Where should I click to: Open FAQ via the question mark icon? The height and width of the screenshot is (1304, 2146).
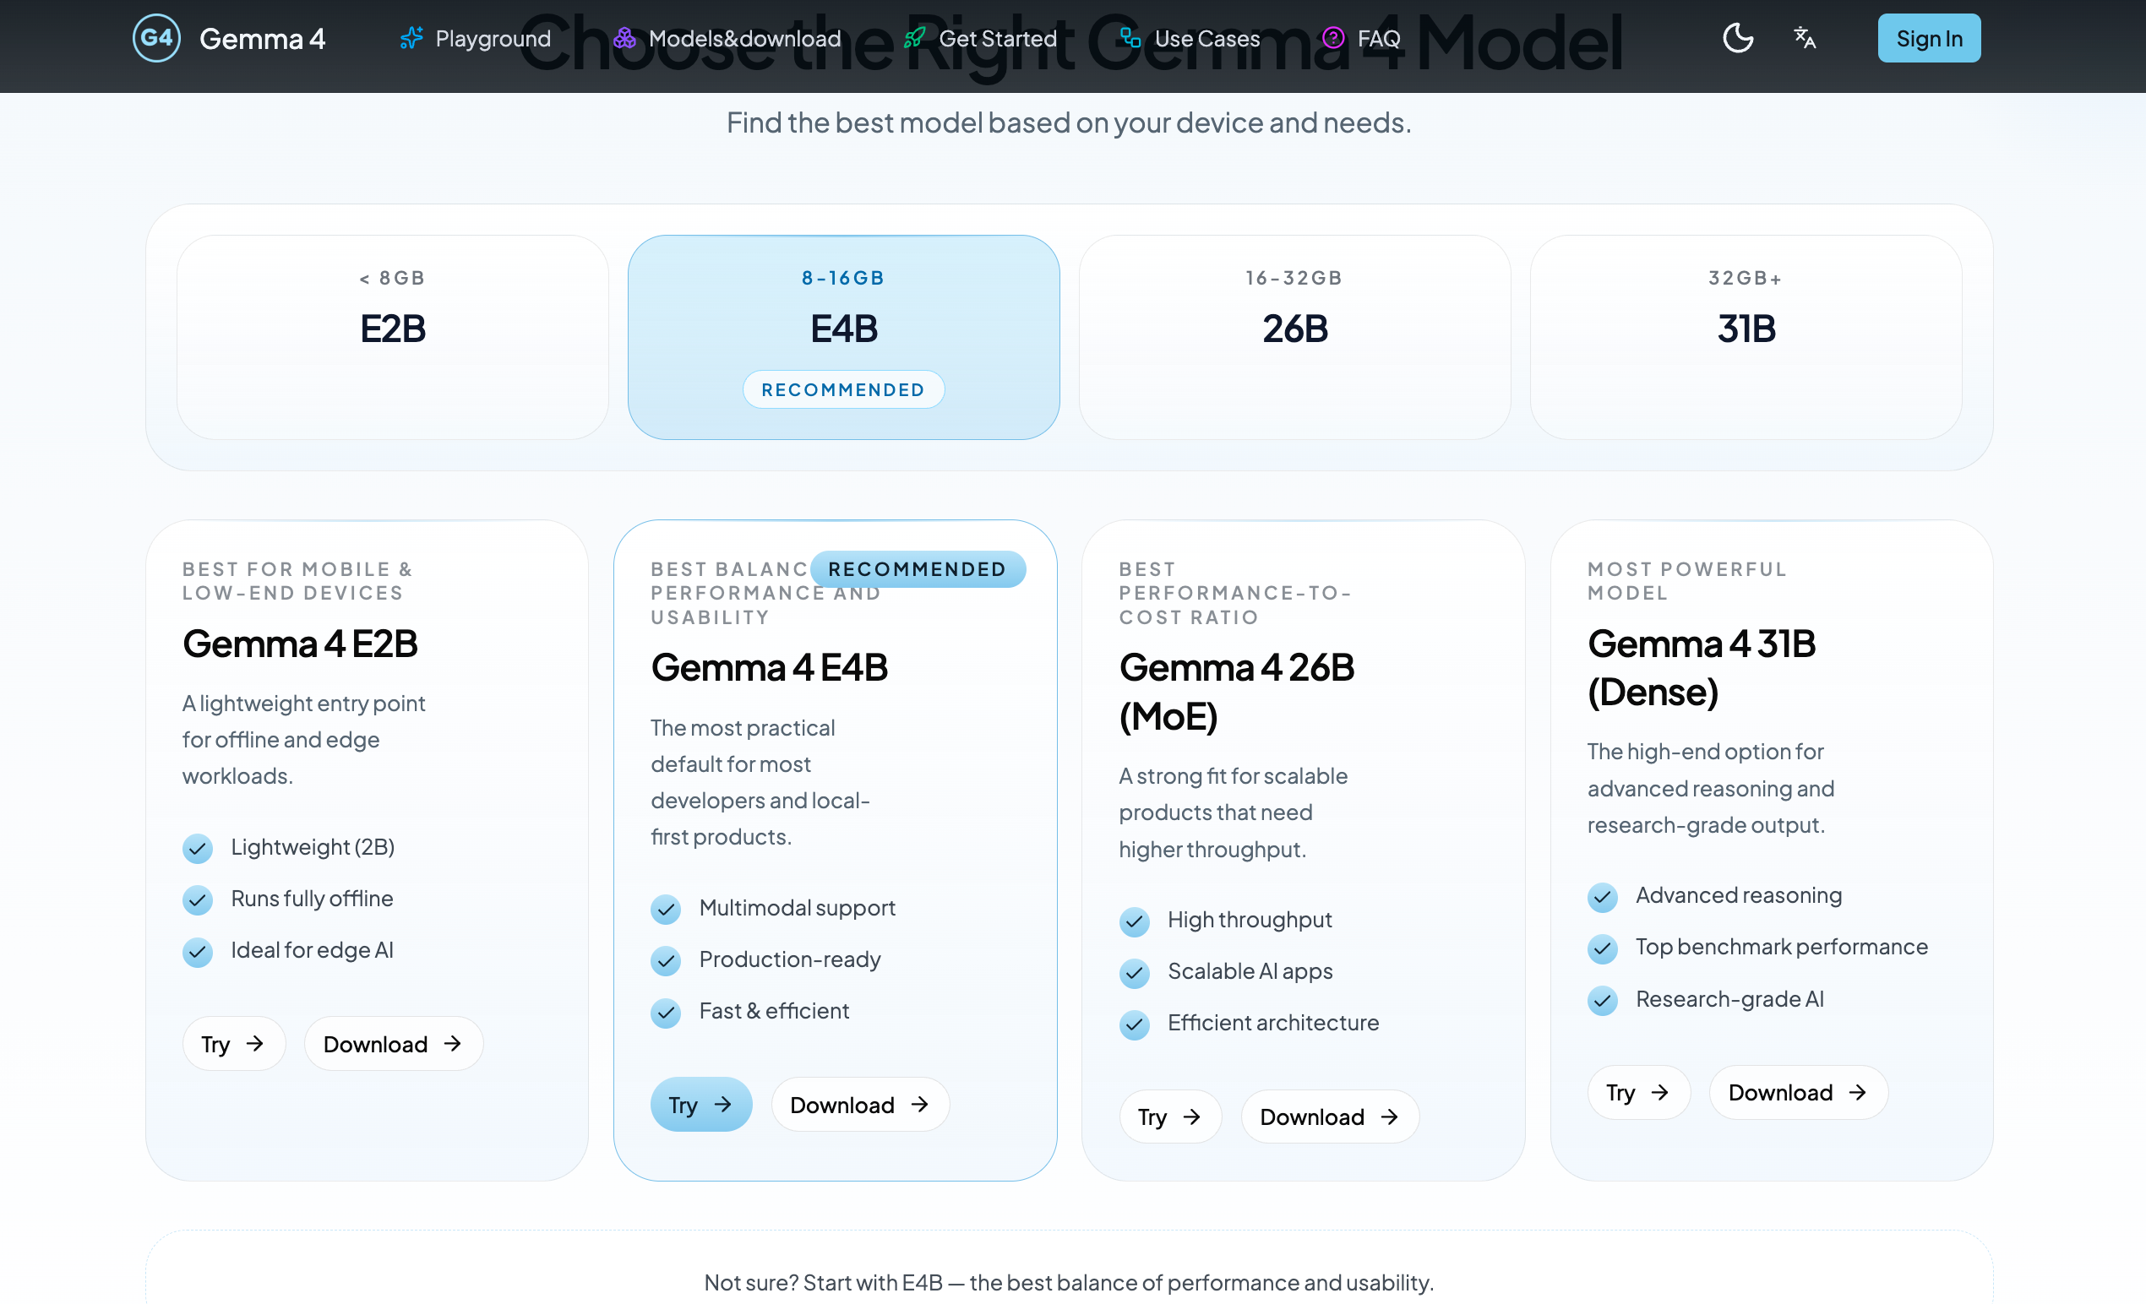pos(1332,37)
